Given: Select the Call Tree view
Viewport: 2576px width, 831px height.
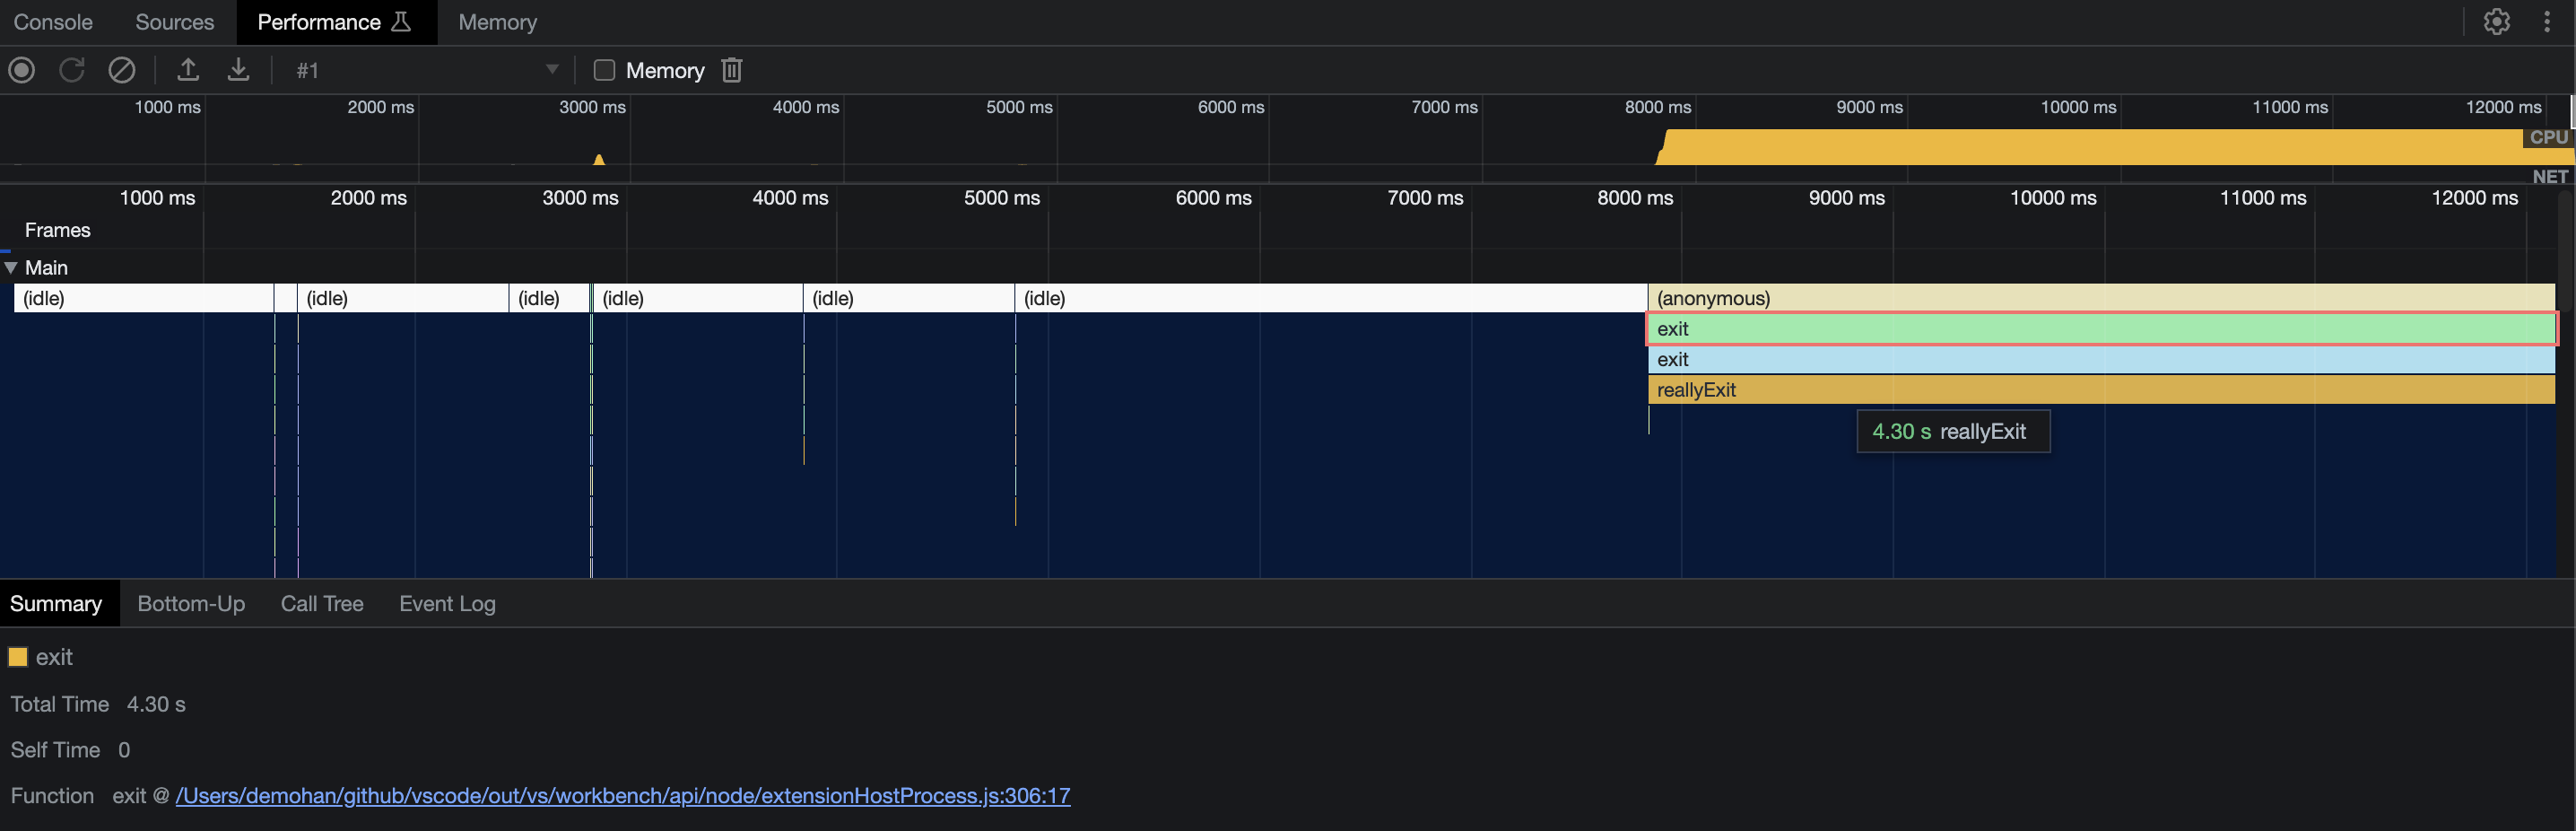Looking at the screenshot, I should pos(322,603).
